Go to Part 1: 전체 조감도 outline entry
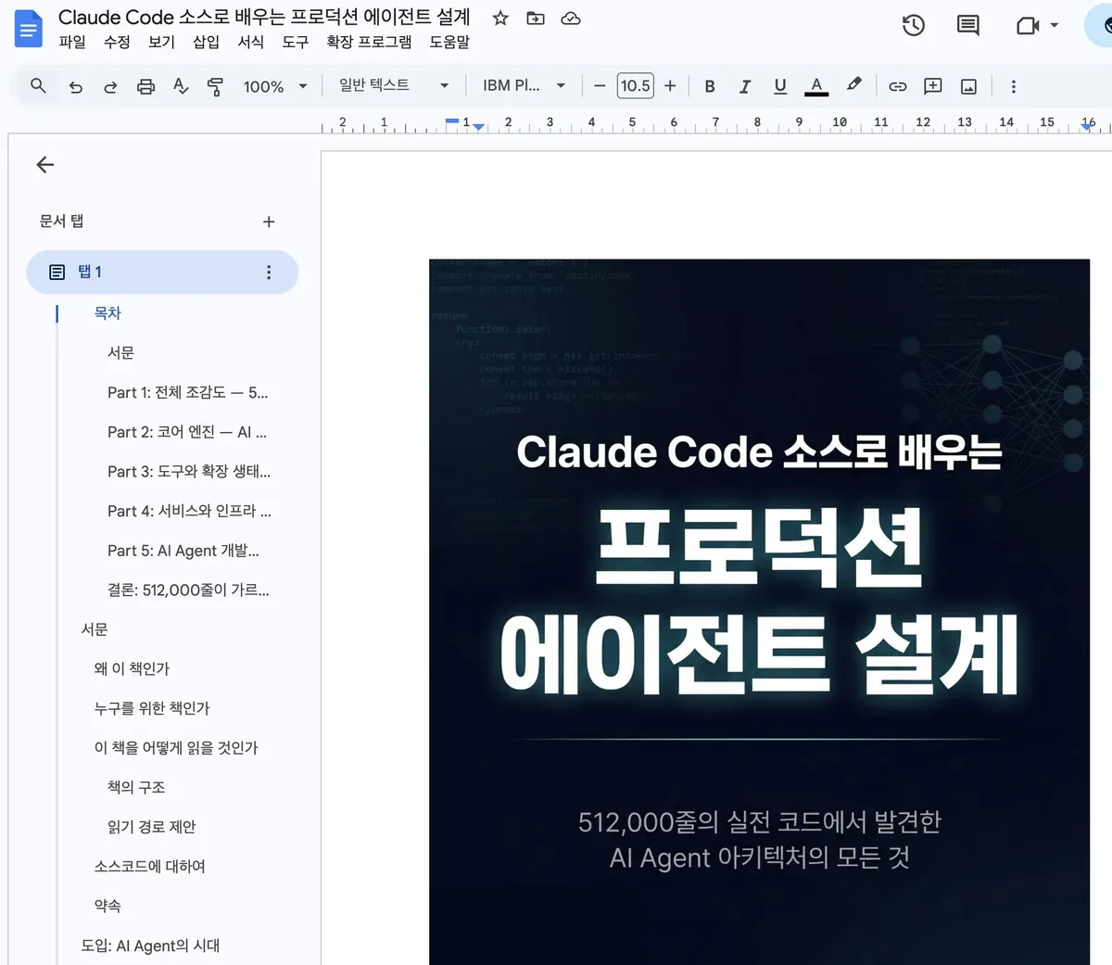Image resolution: width=1112 pixels, height=965 pixels. pyautogui.click(x=187, y=393)
